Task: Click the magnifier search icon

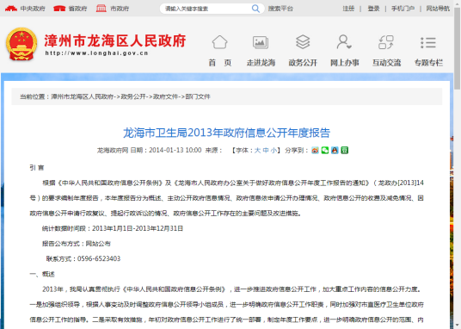Action: pos(255,9)
